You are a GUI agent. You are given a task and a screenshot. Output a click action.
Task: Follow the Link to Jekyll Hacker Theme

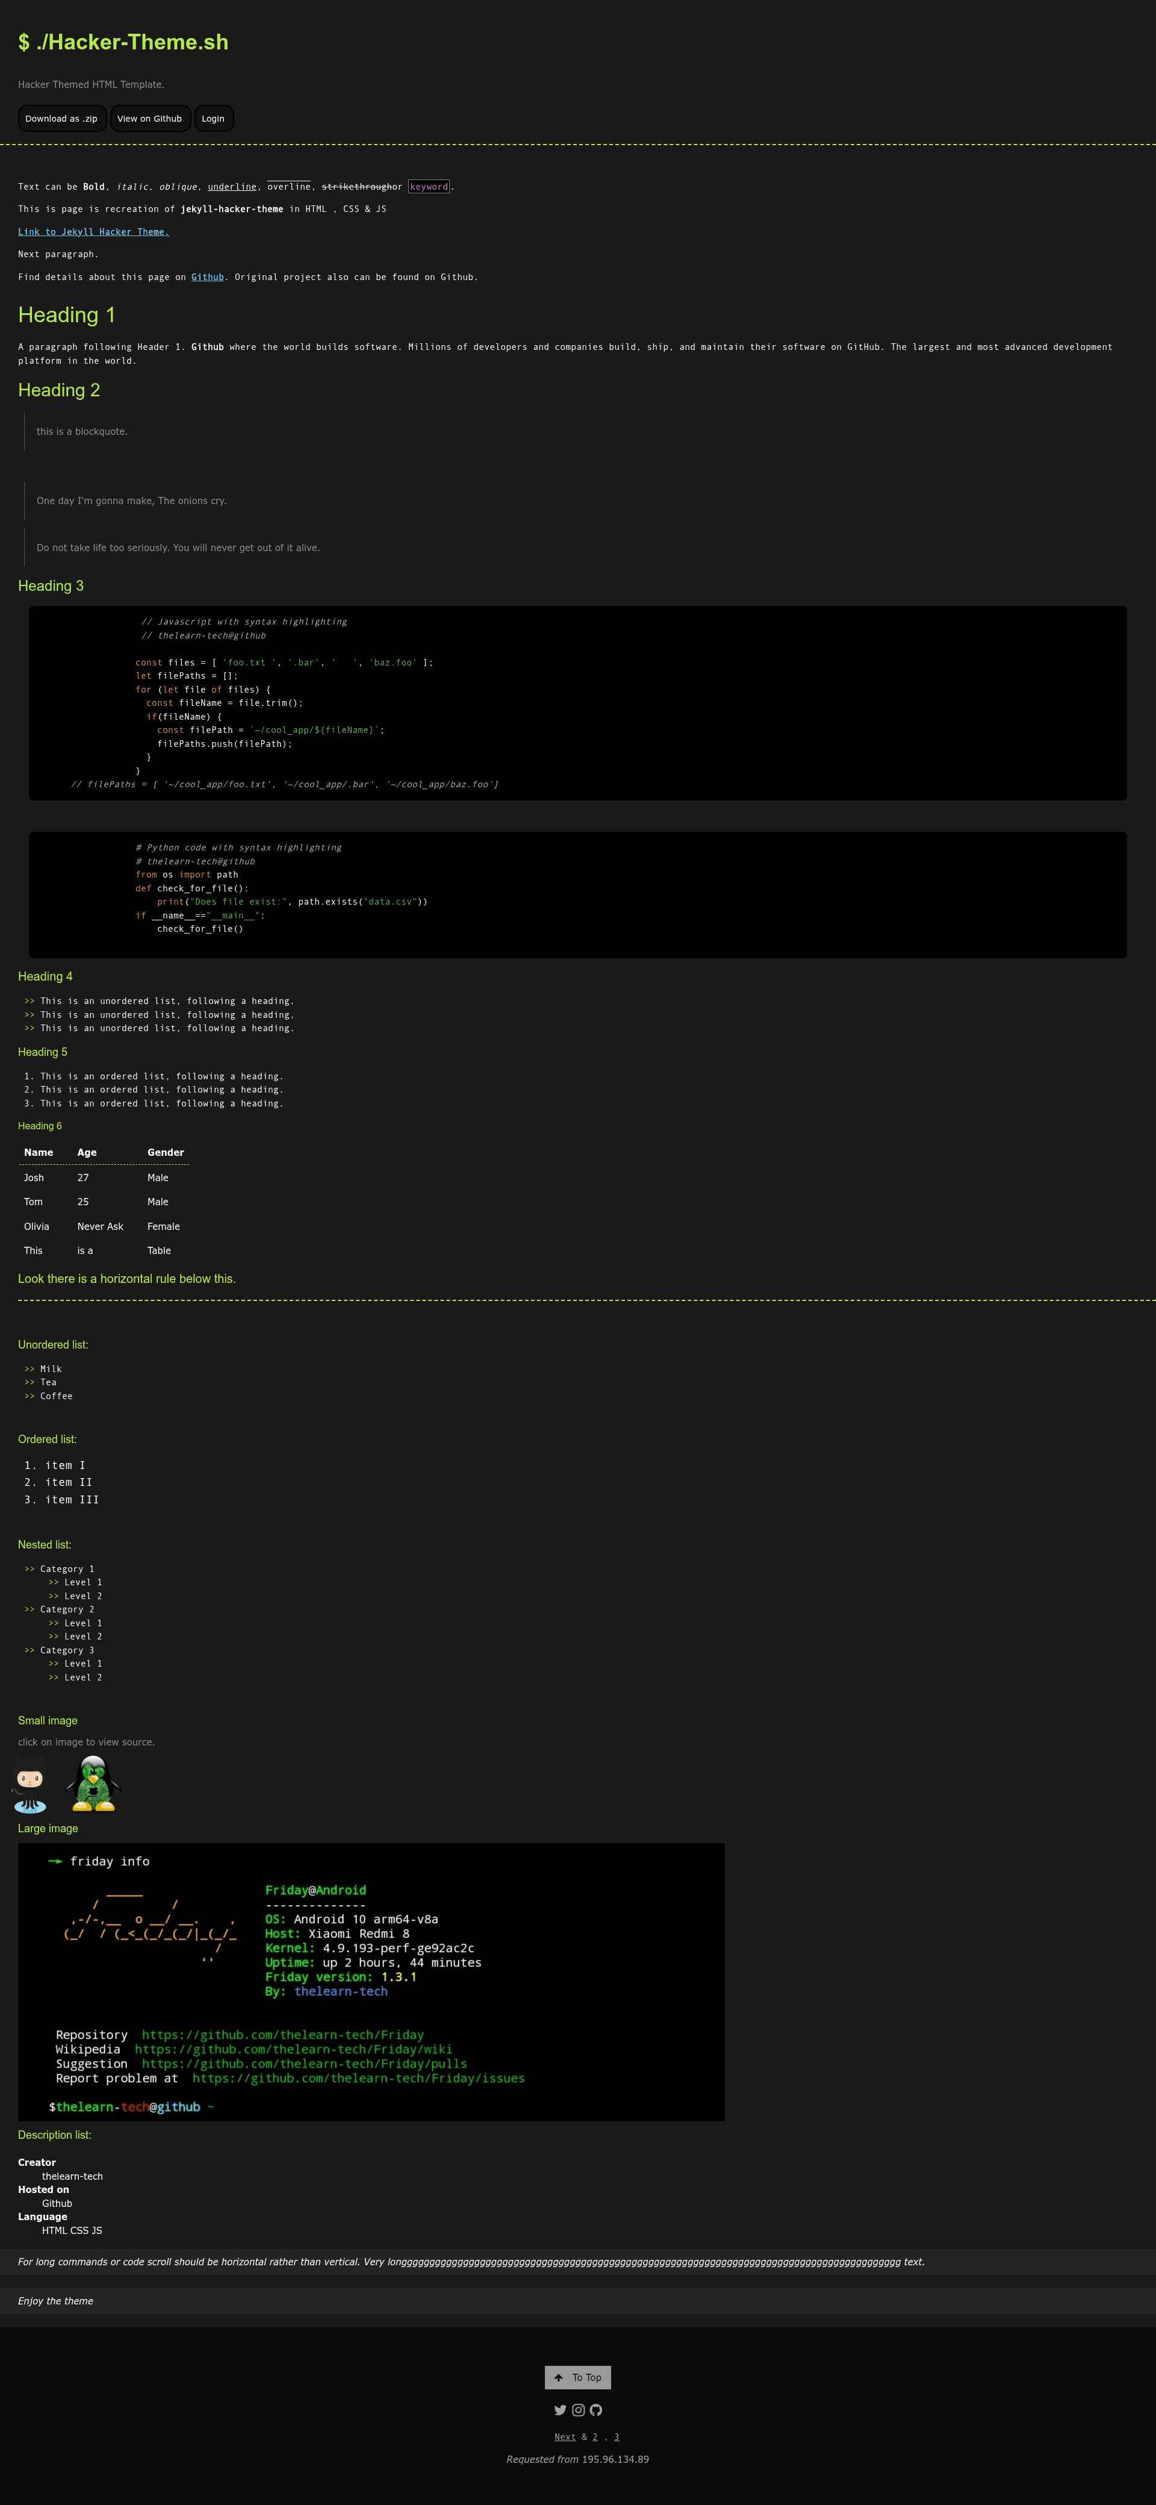(93, 231)
